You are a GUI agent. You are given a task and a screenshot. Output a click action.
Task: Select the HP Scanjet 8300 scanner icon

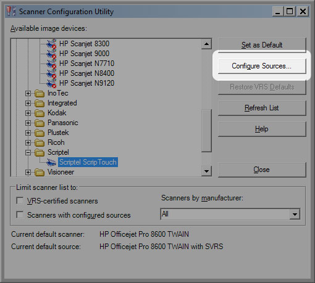[x=51, y=44]
